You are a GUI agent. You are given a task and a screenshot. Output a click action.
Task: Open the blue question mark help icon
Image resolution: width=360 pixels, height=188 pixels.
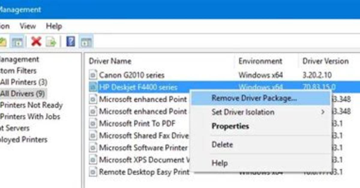coord(70,42)
